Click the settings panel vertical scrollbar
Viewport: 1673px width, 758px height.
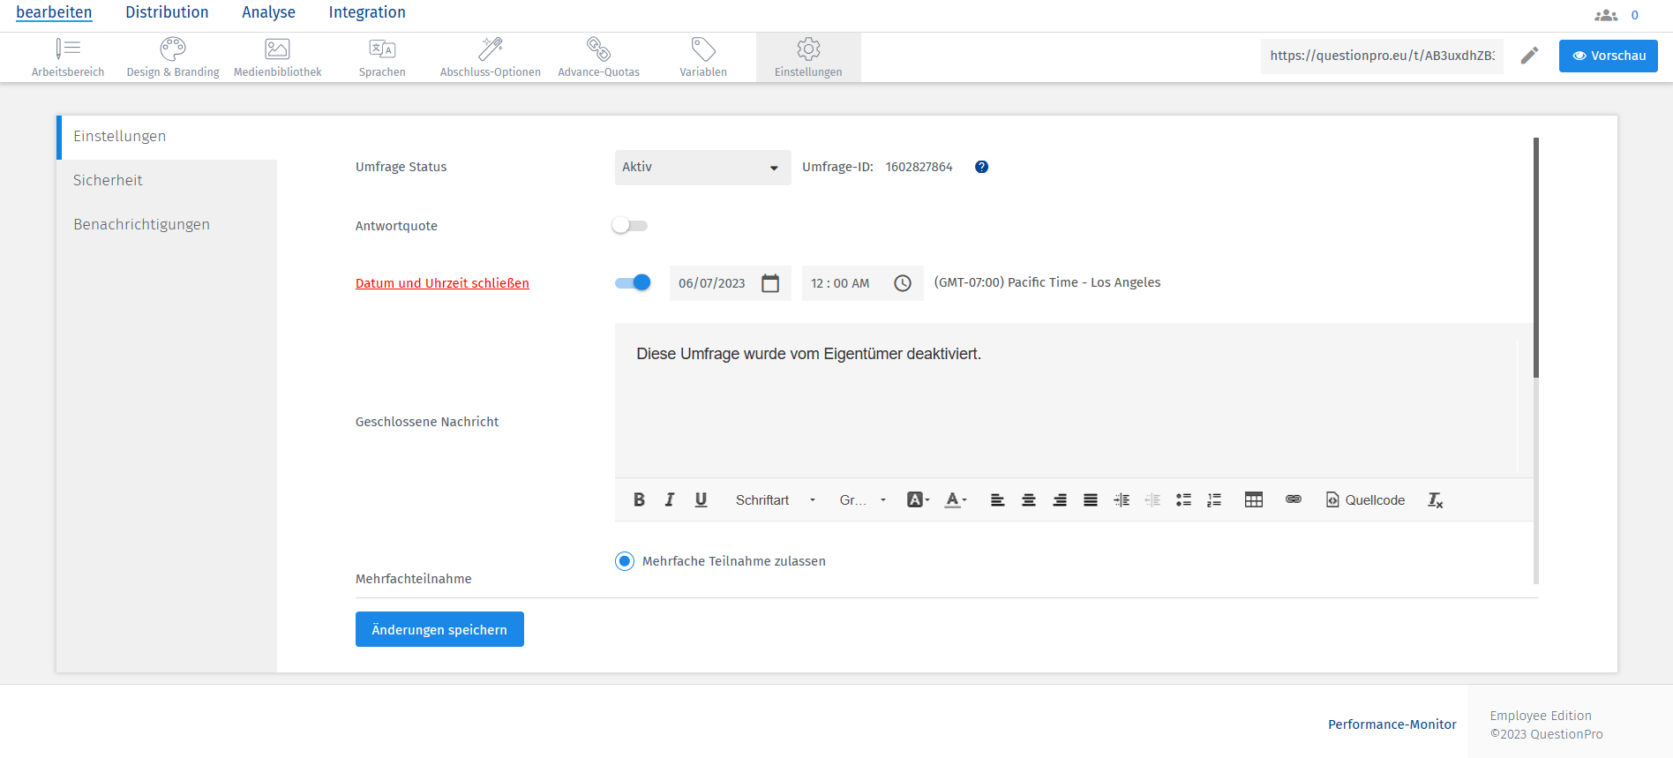coord(1536,257)
